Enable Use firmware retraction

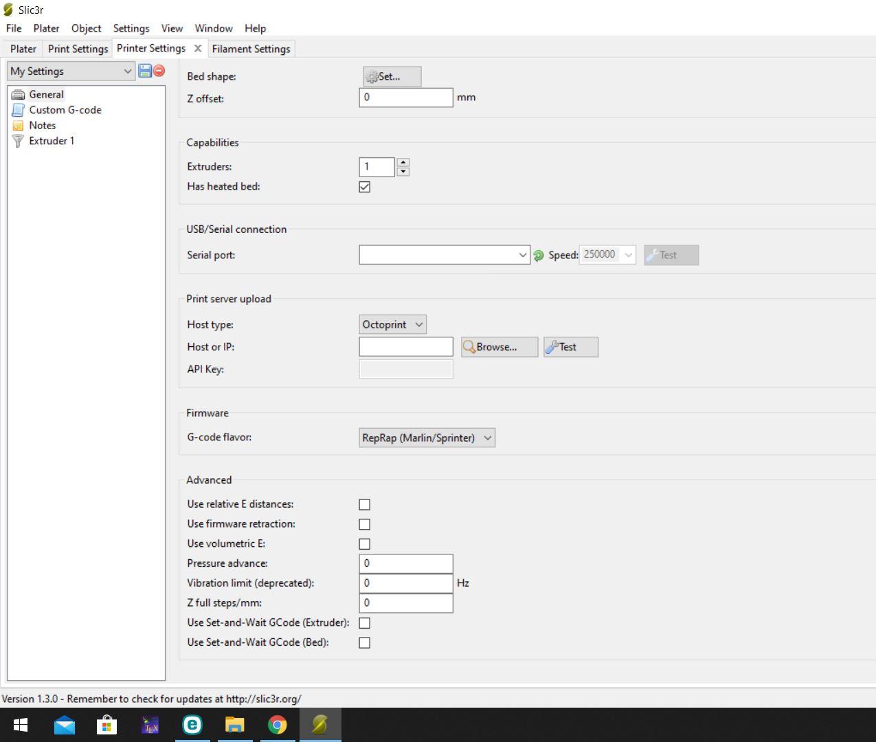coord(365,524)
